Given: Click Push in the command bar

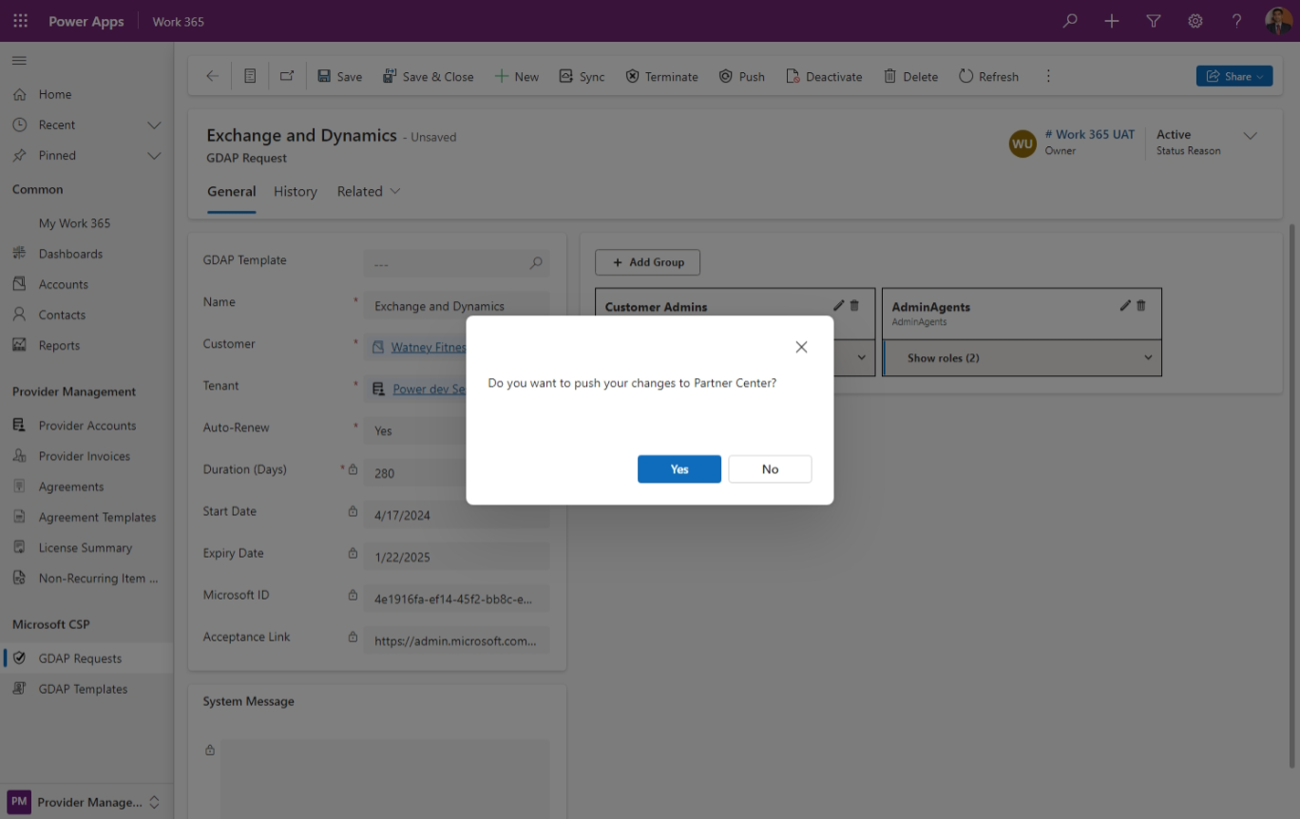Looking at the screenshot, I should (741, 77).
